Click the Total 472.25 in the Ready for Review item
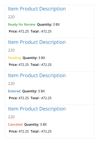Screen dimensions: 99x143 point(41,31)
